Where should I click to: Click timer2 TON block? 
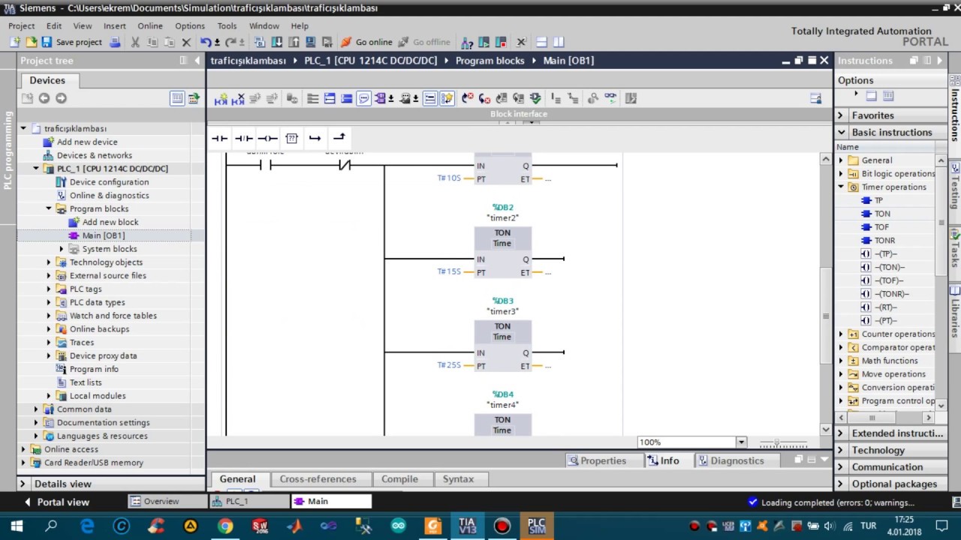[x=502, y=253]
